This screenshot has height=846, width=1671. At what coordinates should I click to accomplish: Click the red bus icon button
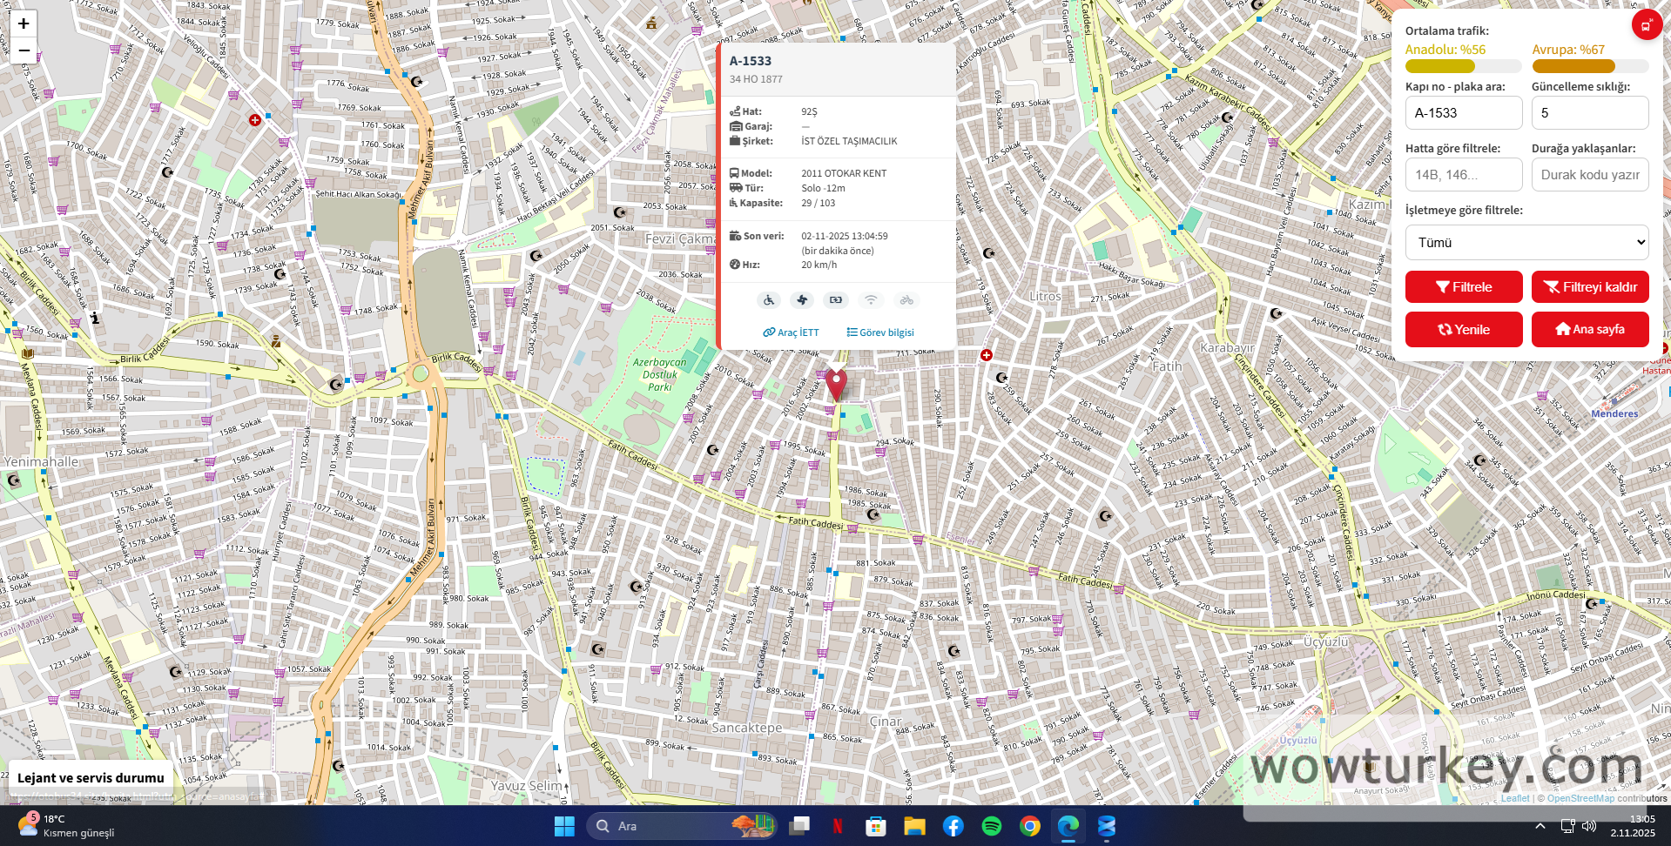point(1646,25)
